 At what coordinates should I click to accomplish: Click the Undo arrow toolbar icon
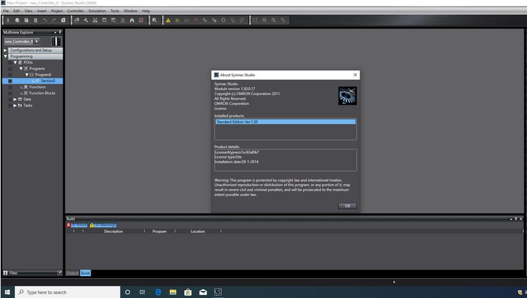(45, 20)
